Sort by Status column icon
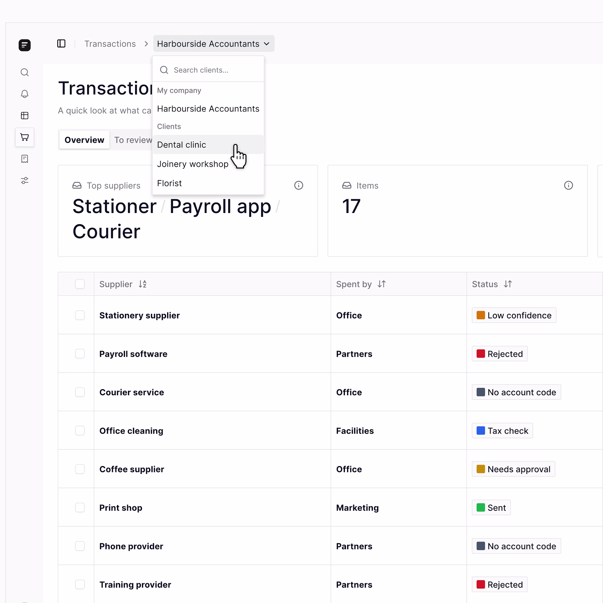Image resolution: width=603 pixels, height=603 pixels. pos(508,284)
